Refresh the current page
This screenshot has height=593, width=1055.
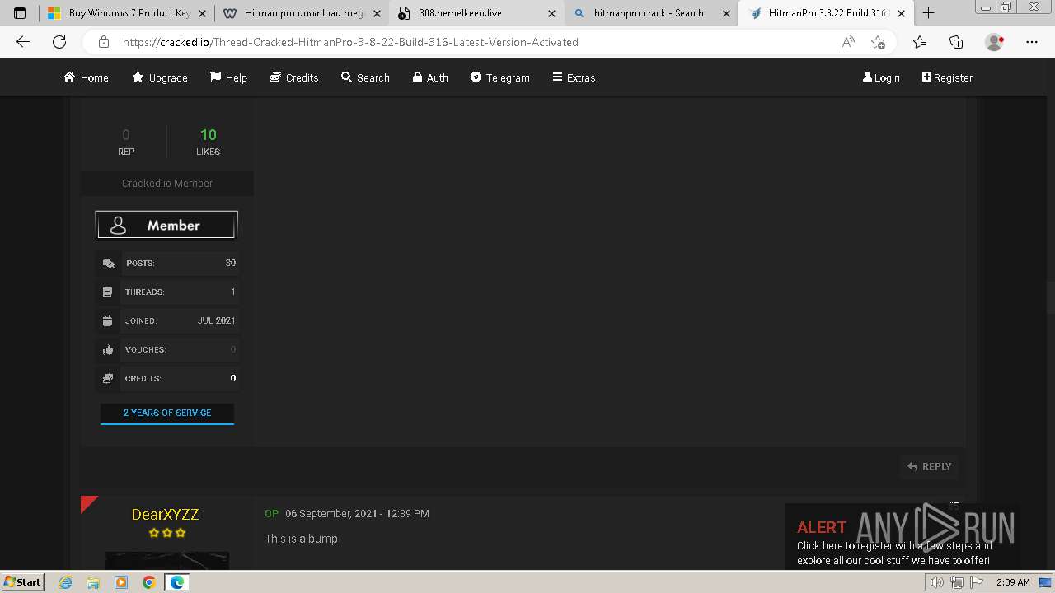(x=59, y=42)
